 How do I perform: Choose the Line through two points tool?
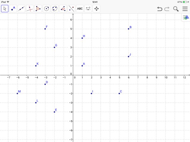[21, 9]
